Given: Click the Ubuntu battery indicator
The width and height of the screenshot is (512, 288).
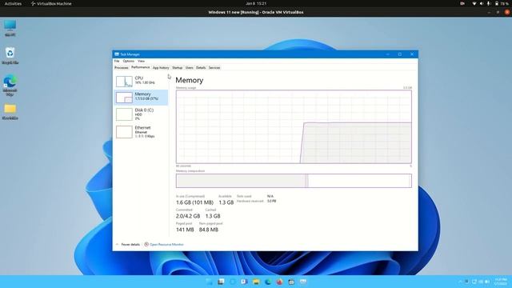Looking at the screenshot, I should 502,3.
